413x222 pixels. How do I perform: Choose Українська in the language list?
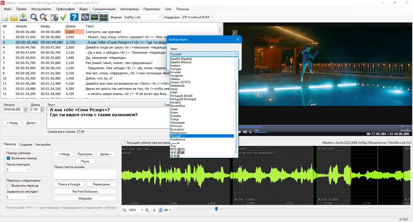[x=178, y=139]
